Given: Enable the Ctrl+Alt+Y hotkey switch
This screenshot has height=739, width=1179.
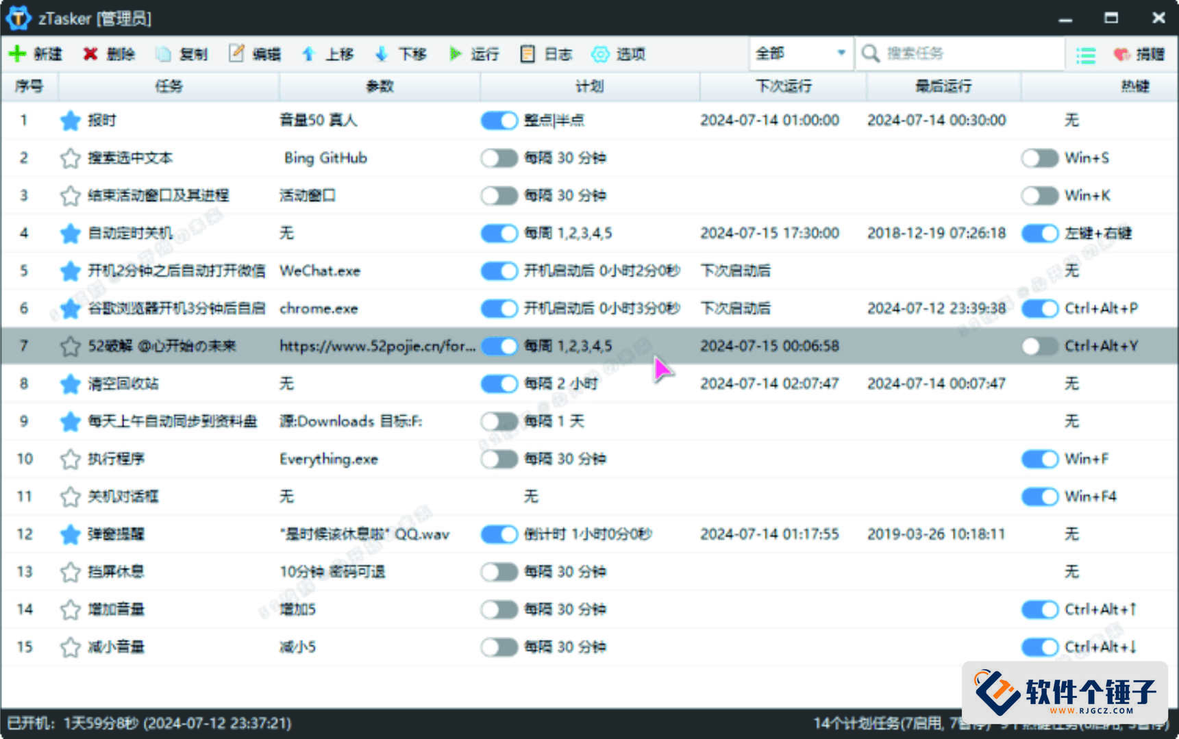Looking at the screenshot, I should (x=1039, y=346).
